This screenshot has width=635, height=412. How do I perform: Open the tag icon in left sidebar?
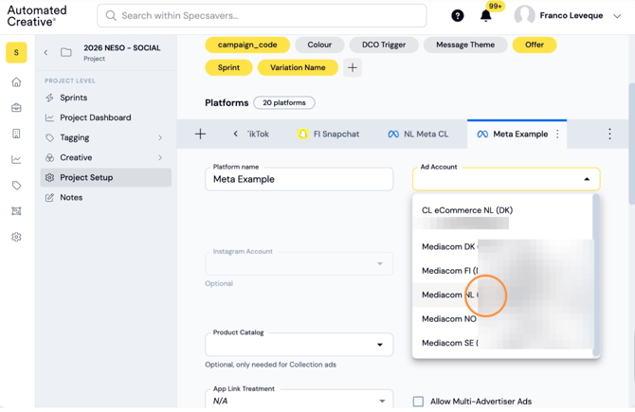pos(16,186)
